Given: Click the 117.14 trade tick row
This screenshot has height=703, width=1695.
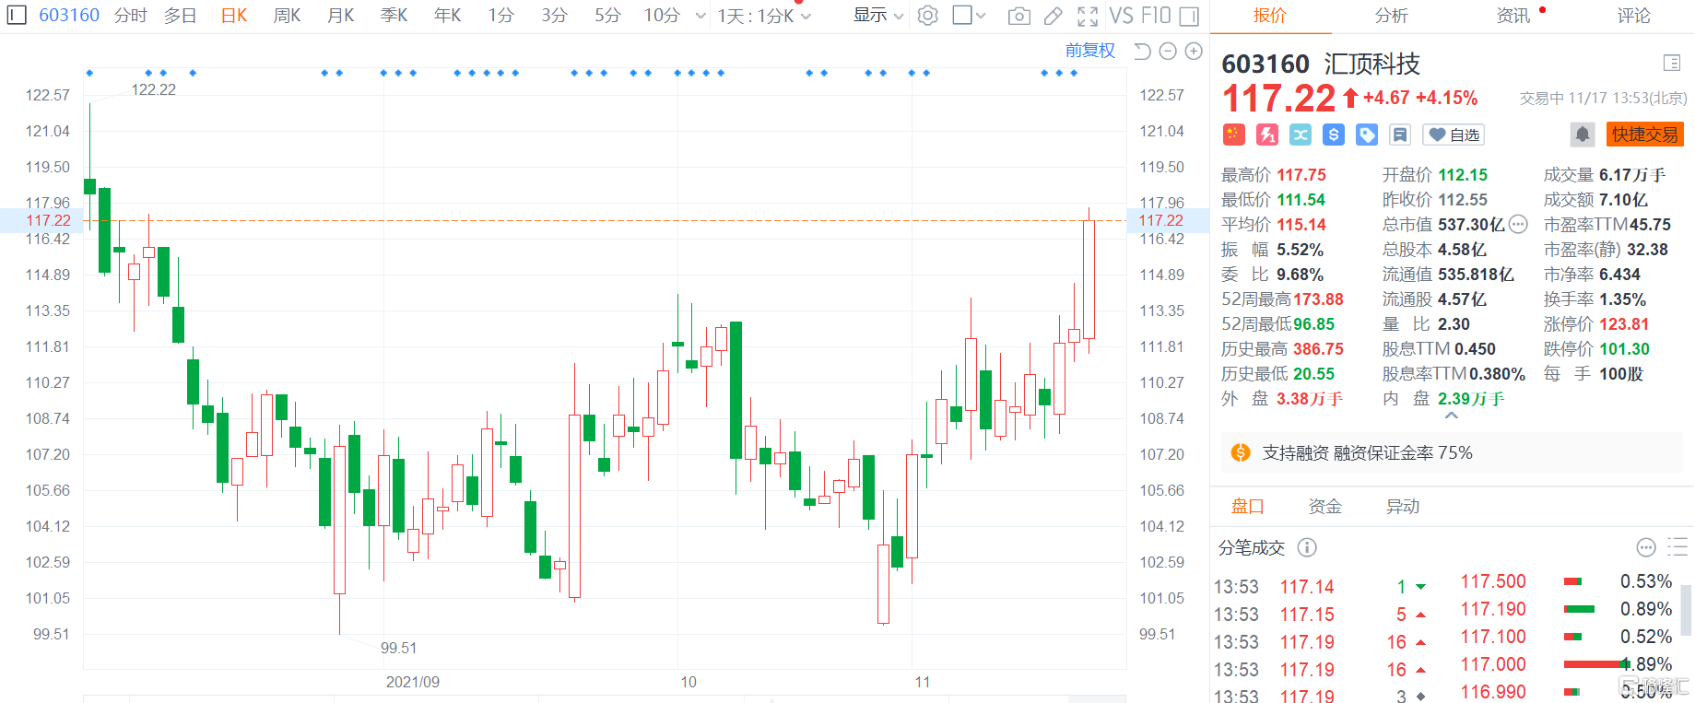Looking at the screenshot, I should pyautogui.click(x=1320, y=587).
